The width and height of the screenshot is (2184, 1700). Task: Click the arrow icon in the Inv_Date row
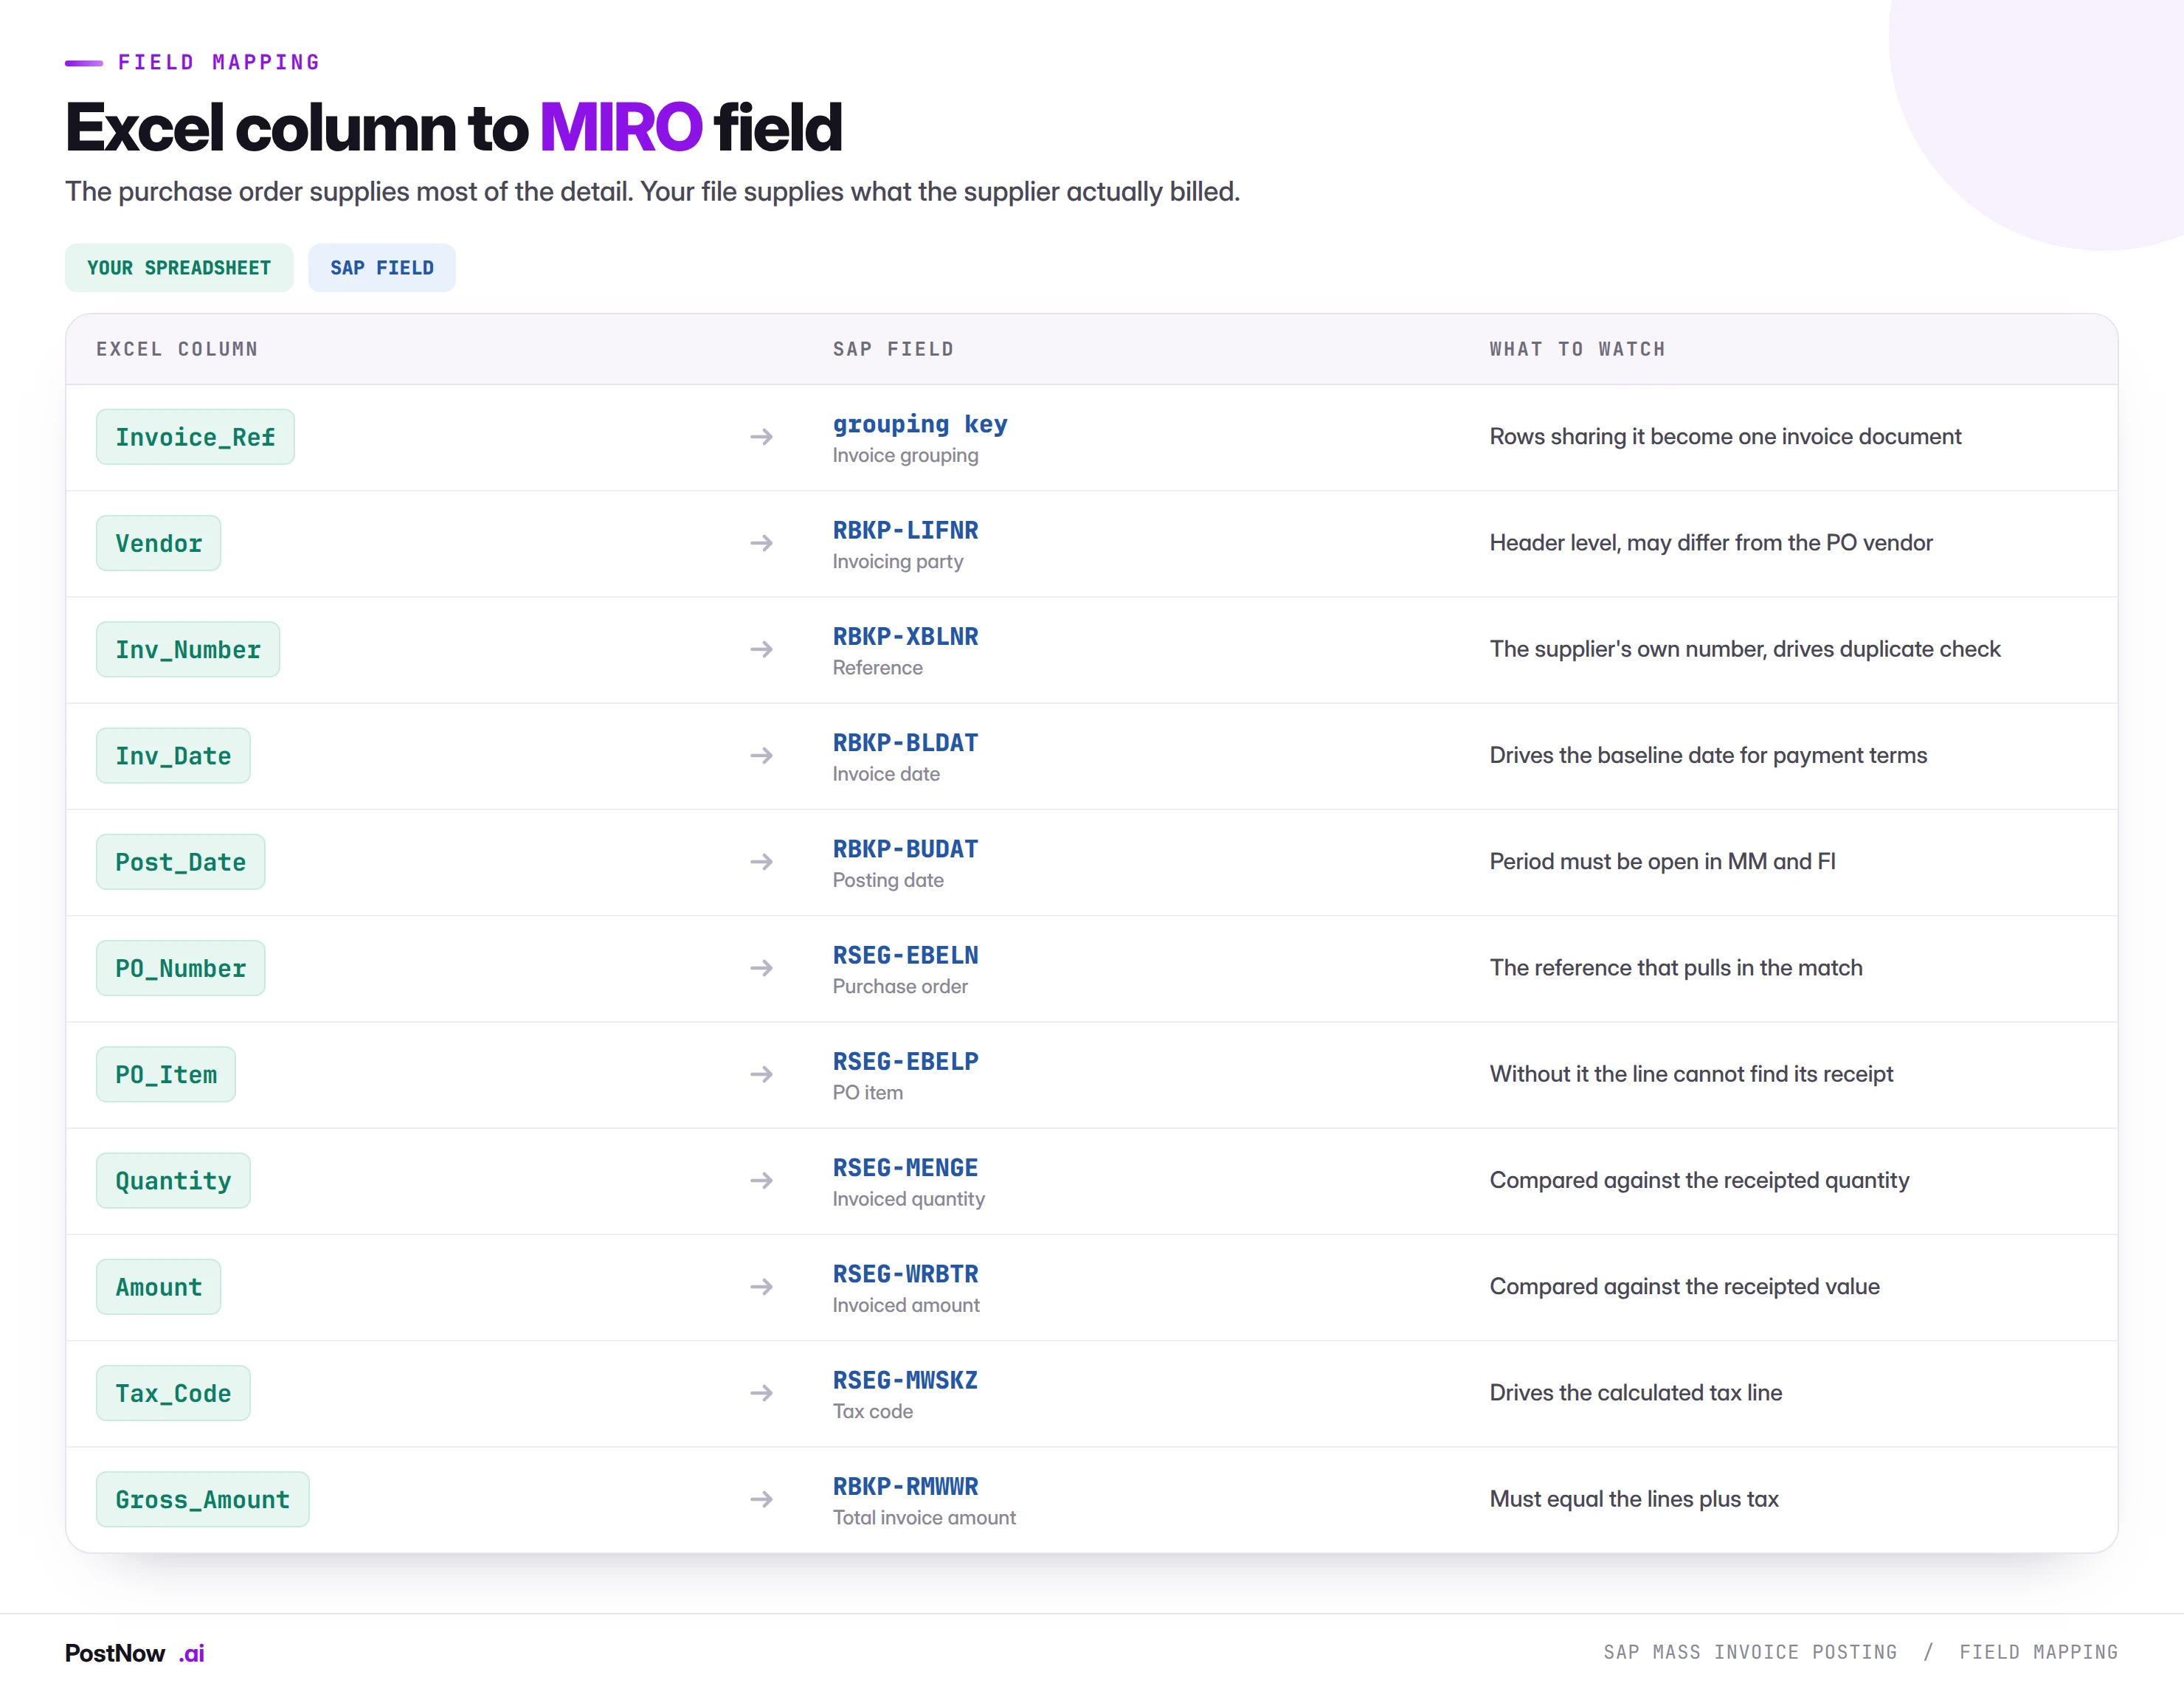[x=762, y=756]
